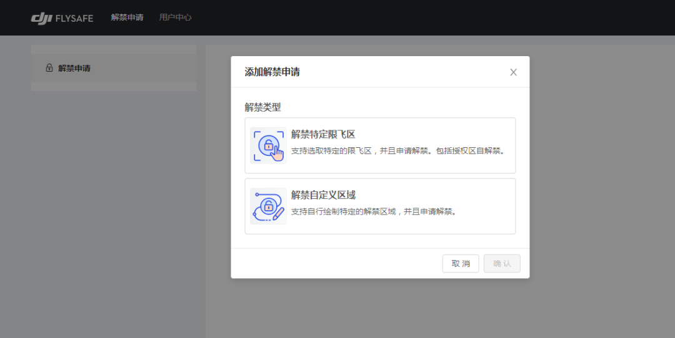
Task: Click the 支持选取特定的限飞区 description text
Action: coord(398,151)
